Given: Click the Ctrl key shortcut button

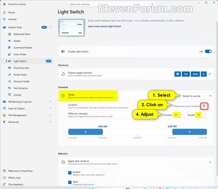Looking at the screenshot, I should point(186,74).
